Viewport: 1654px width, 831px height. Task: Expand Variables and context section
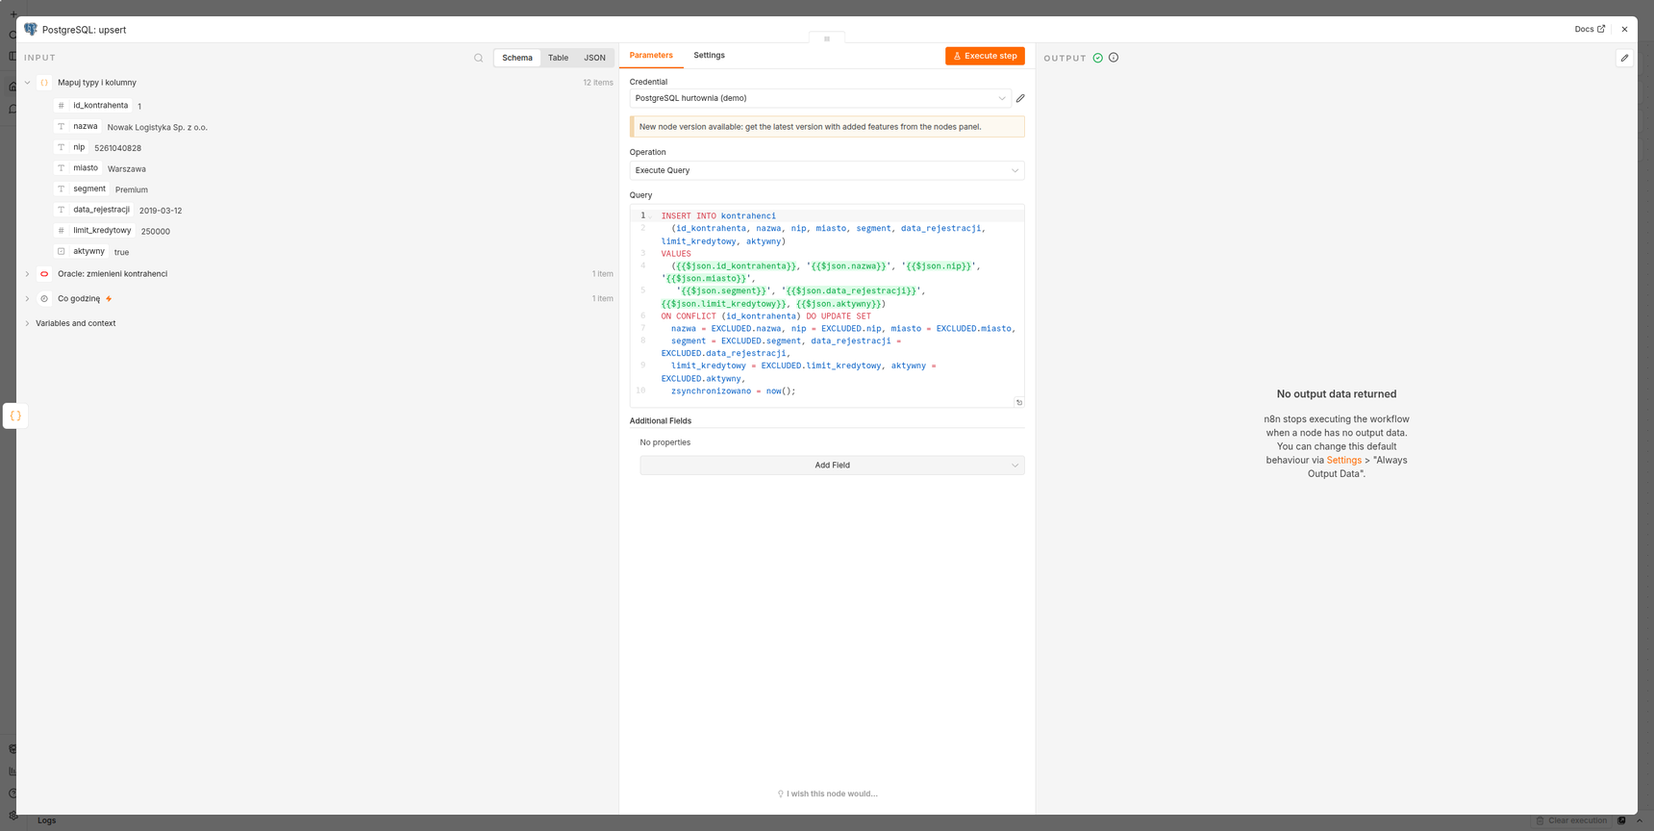coord(27,324)
